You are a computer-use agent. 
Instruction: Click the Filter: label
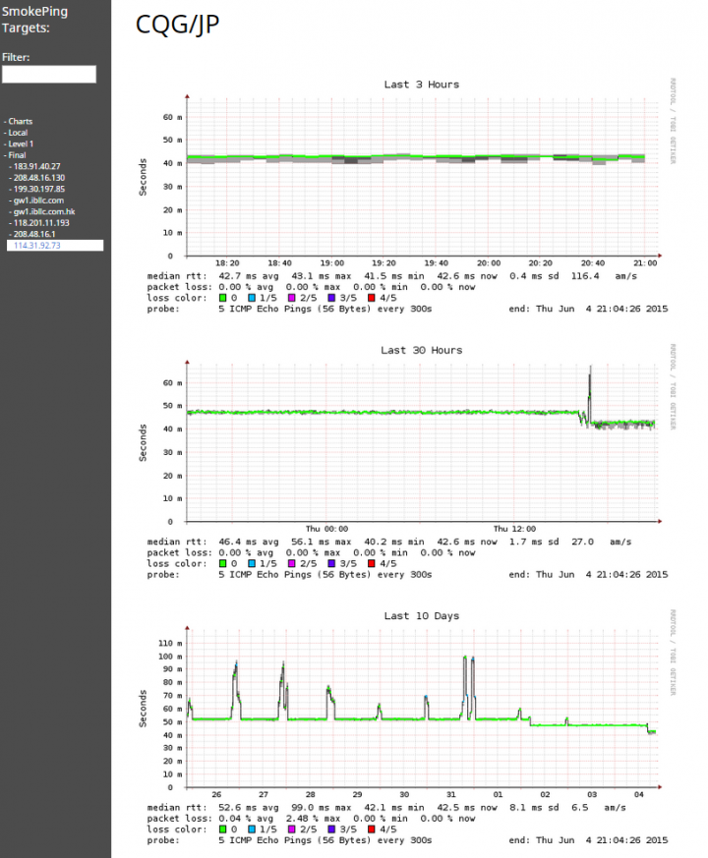(x=16, y=57)
